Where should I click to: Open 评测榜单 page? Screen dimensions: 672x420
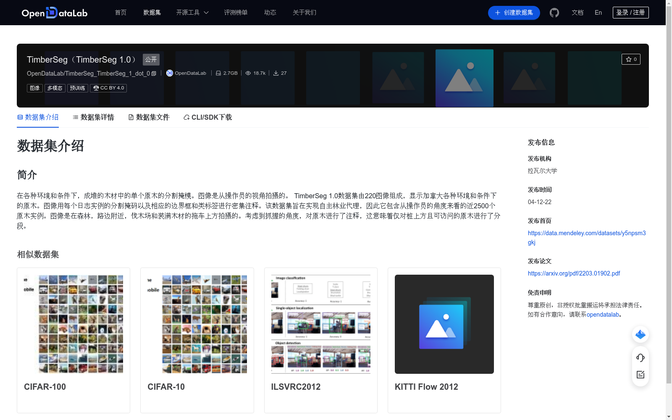[x=236, y=13]
